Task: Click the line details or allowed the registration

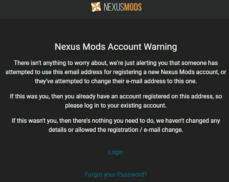Action: point(116,130)
